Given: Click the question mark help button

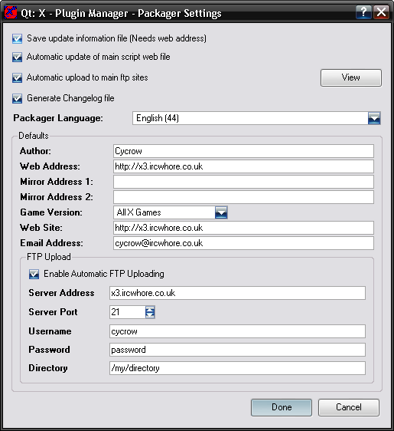Looking at the screenshot, I should pyautogui.click(x=363, y=12).
